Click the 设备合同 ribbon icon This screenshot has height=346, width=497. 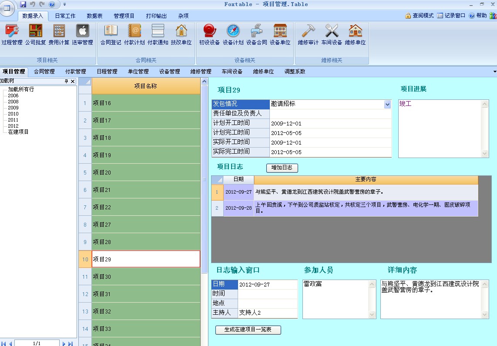[x=256, y=35]
